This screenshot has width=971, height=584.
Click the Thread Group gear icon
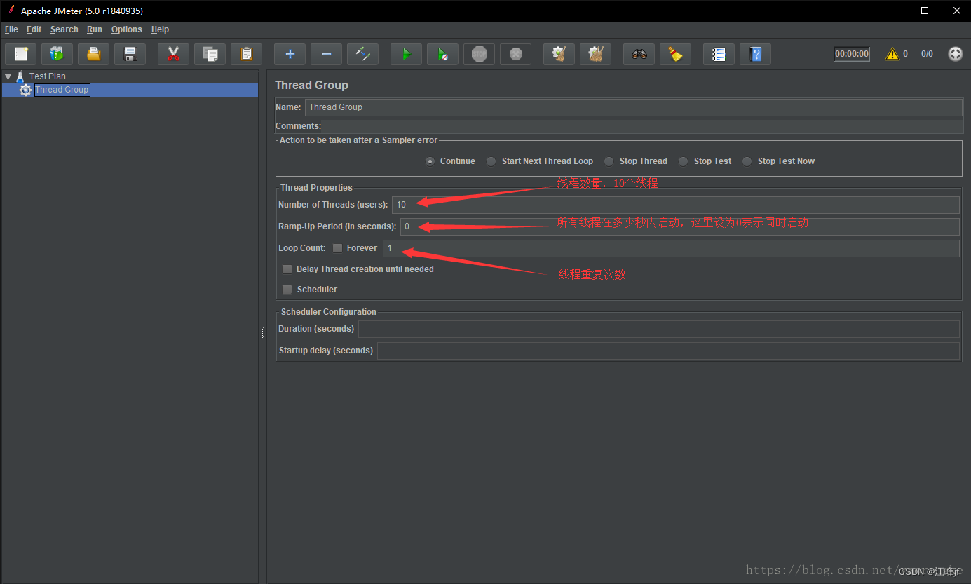[26, 90]
